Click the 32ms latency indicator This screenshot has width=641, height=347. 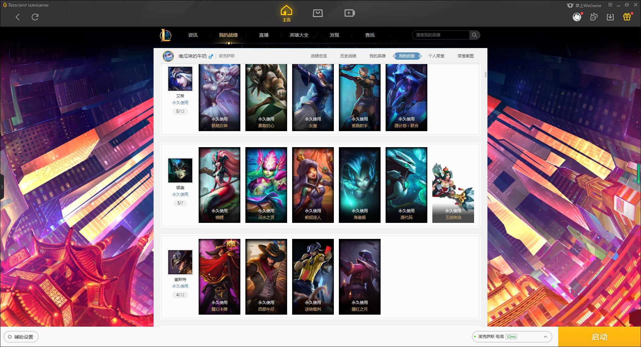click(x=511, y=337)
